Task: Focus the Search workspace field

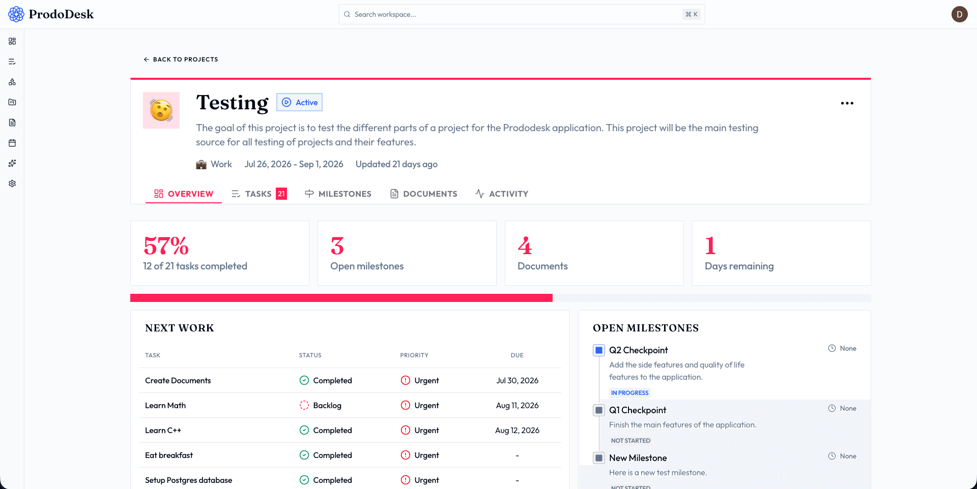Action: point(522,14)
